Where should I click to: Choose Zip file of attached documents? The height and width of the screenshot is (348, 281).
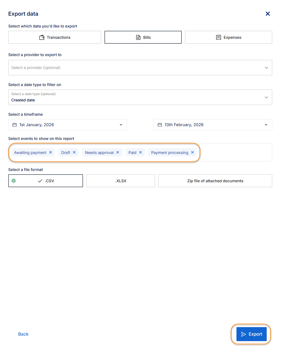click(215, 181)
